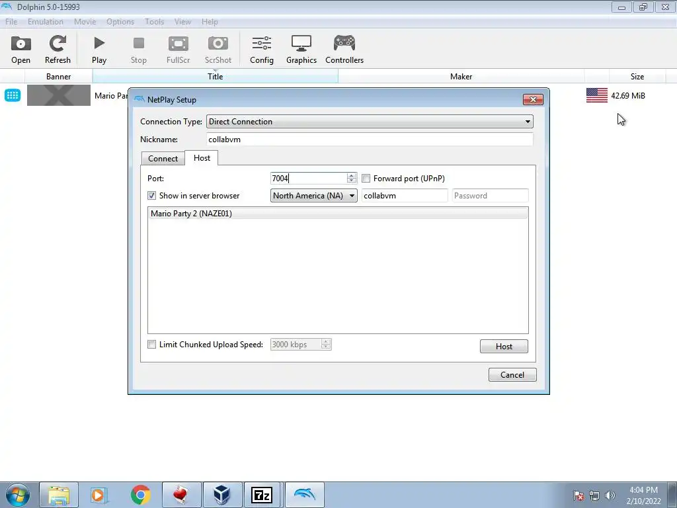Image resolution: width=677 pixels, height=508 pixels.
Task: Switch to the Connect tab
Action: [163, 159]
